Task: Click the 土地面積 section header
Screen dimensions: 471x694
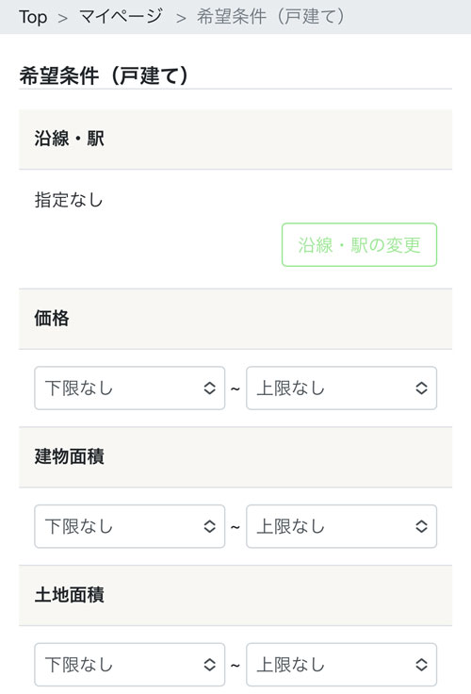Action: (x=235, y=595)
